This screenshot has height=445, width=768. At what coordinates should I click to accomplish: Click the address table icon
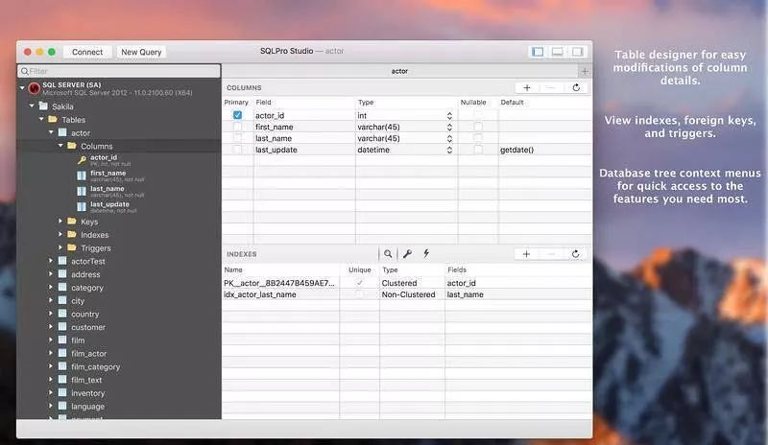coord(62,273)
